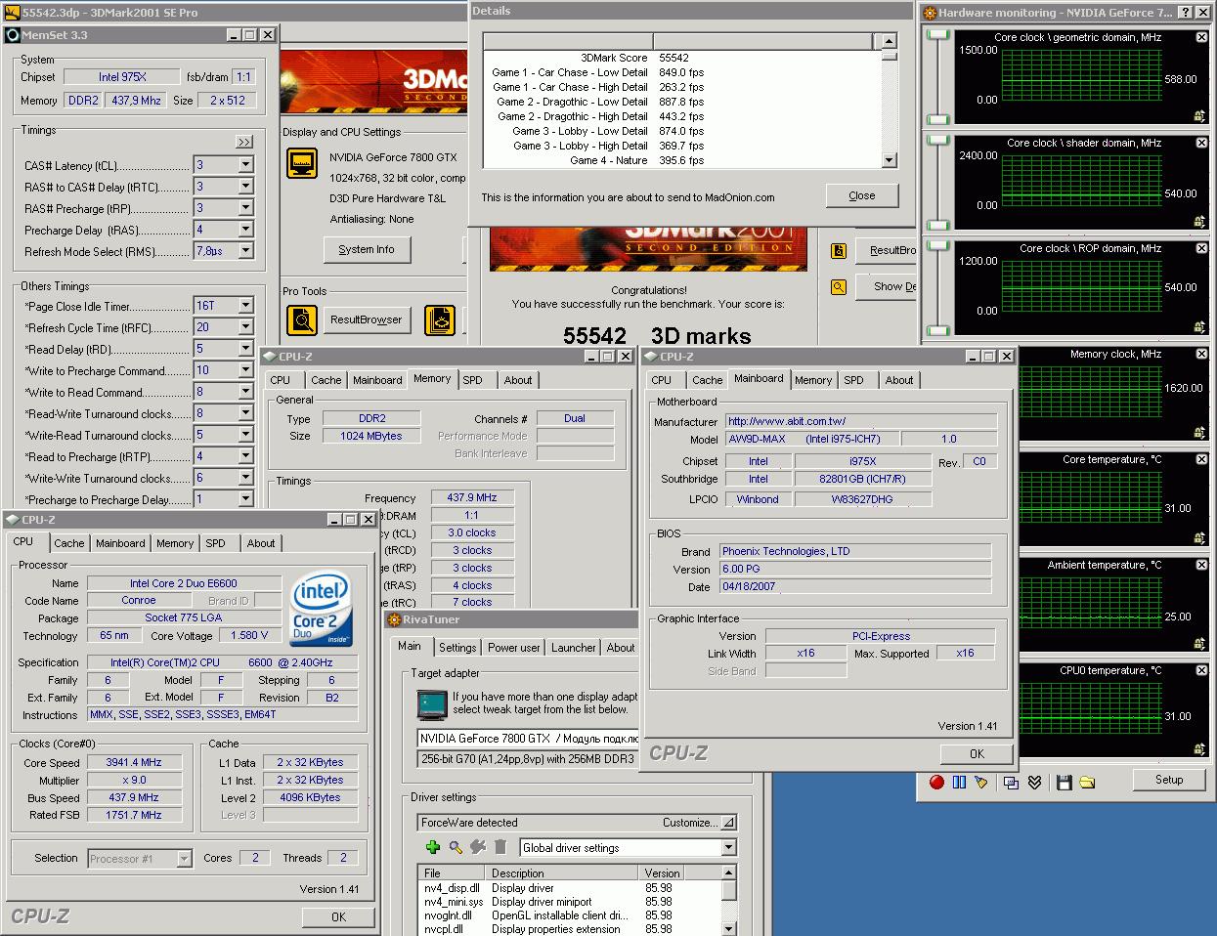The width and height of the screenshot is (1217, 936).
Task: Click the Setup button in Hardware monitoring
Action: 1168,780
